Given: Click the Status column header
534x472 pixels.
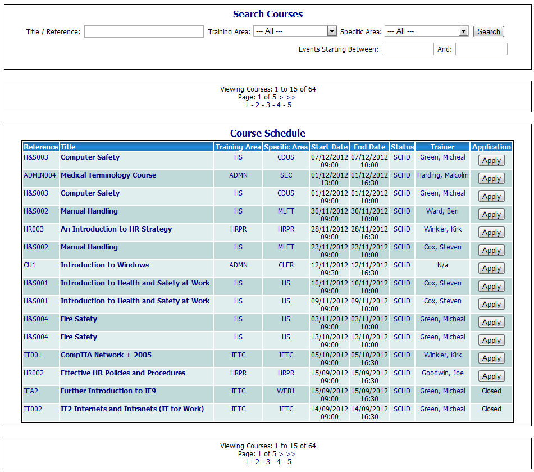Looking at the screenshot, I should tap(402, 147).
